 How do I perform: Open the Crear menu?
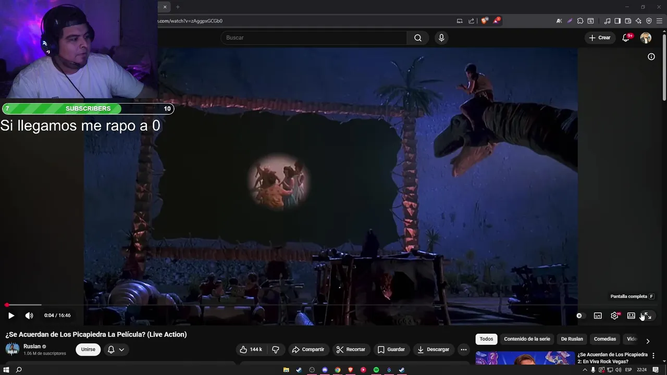(x=600, y=37)
